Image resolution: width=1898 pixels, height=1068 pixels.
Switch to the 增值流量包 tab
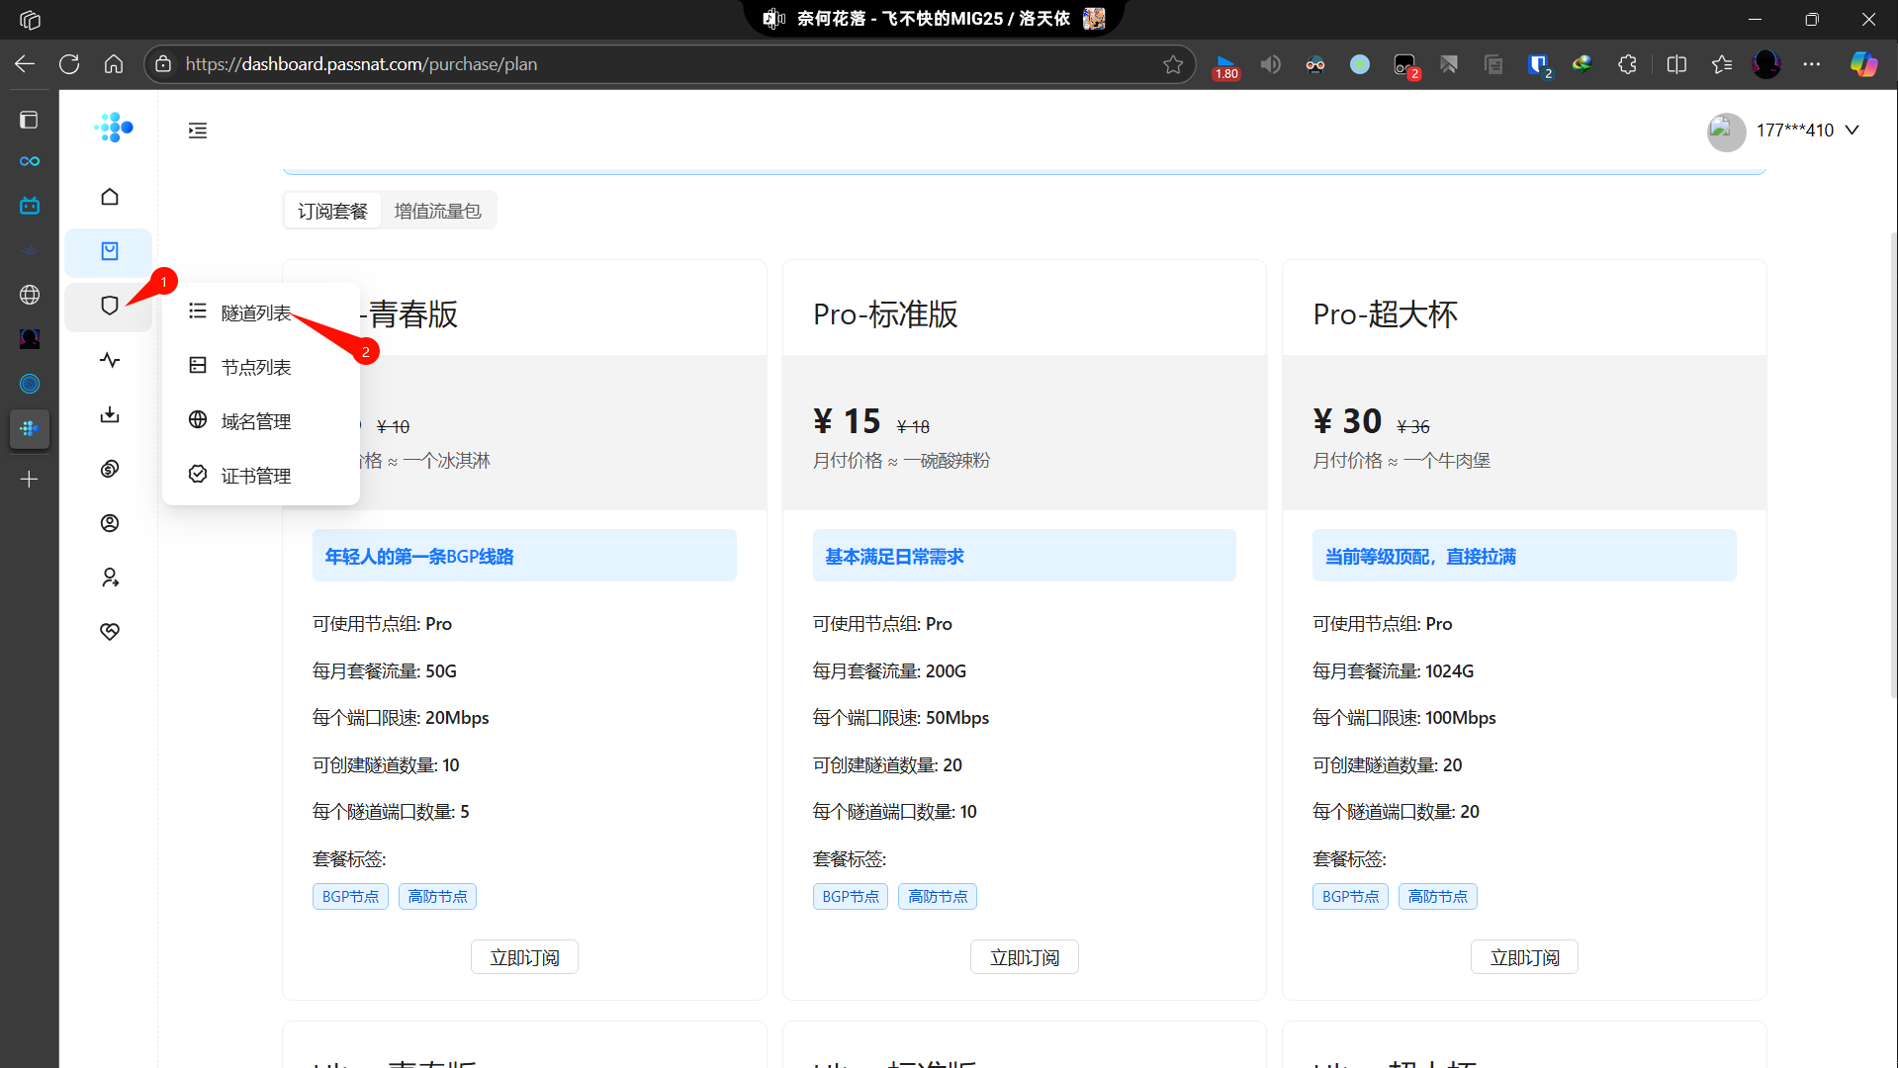tap(437, 211)
